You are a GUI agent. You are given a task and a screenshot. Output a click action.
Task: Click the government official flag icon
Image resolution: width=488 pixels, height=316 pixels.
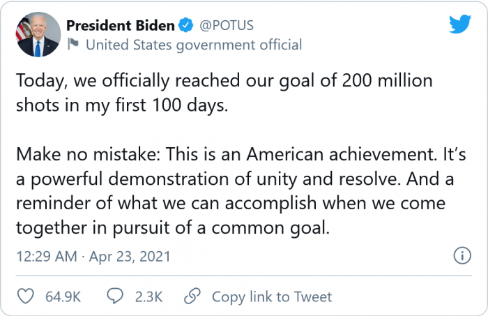(x=73, y=45)
